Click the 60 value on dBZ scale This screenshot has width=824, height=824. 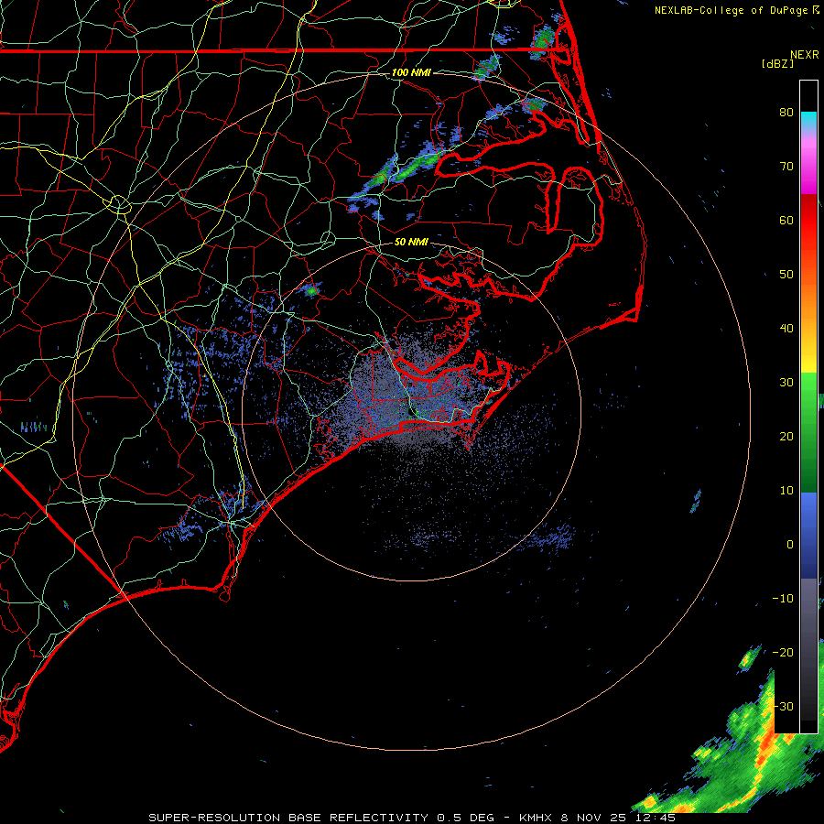pos(786,221)
